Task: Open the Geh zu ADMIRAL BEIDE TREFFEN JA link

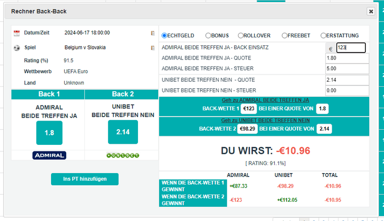Action: pos(265,100)
